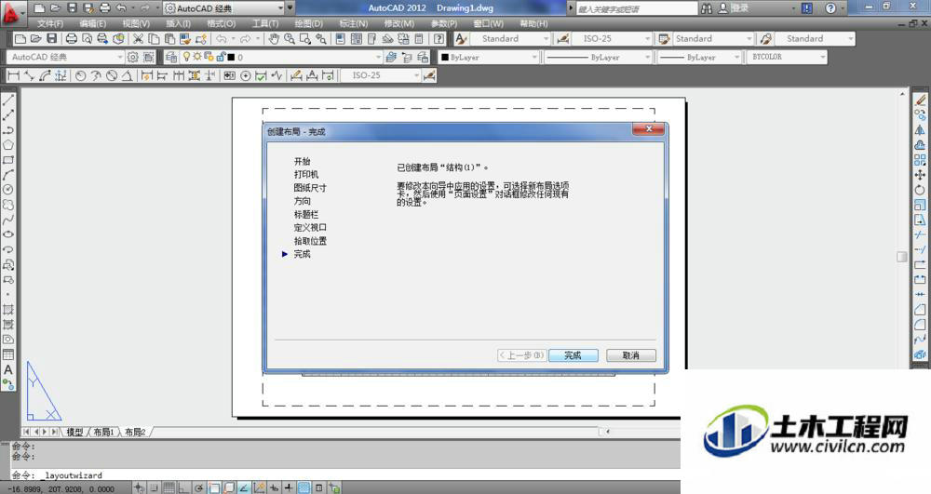
Task: Open the 文件(F) menu
Action: point(50,23)
